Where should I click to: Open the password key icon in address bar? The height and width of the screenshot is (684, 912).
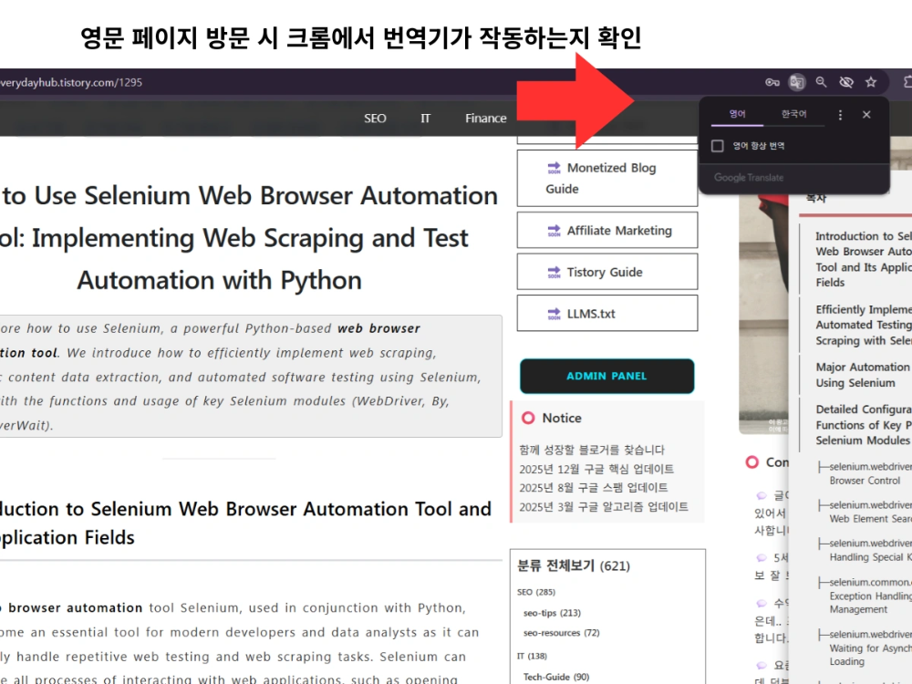click(x=772, y=82)
